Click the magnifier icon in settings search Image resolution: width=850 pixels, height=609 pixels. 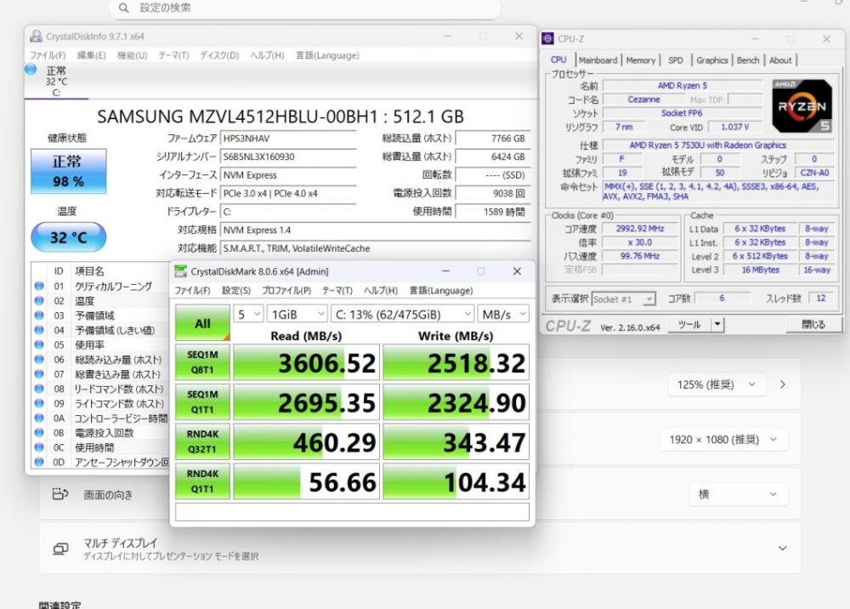coord(125,8)
